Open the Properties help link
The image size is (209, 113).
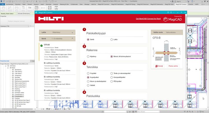click(5, 61)
